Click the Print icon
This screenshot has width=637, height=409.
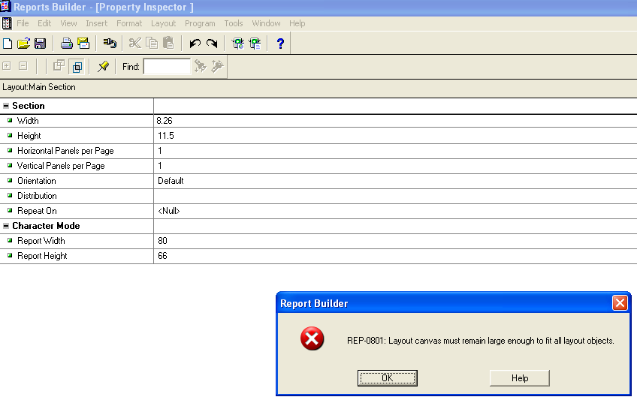[66, 44]
